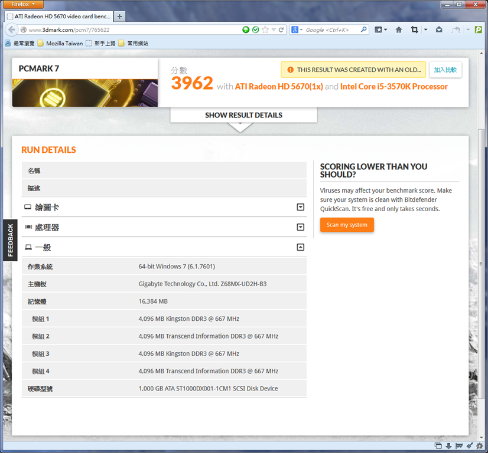Screen dimensions: 488x453
Task: Click the Scan my system button
Action: coord(347,225)
